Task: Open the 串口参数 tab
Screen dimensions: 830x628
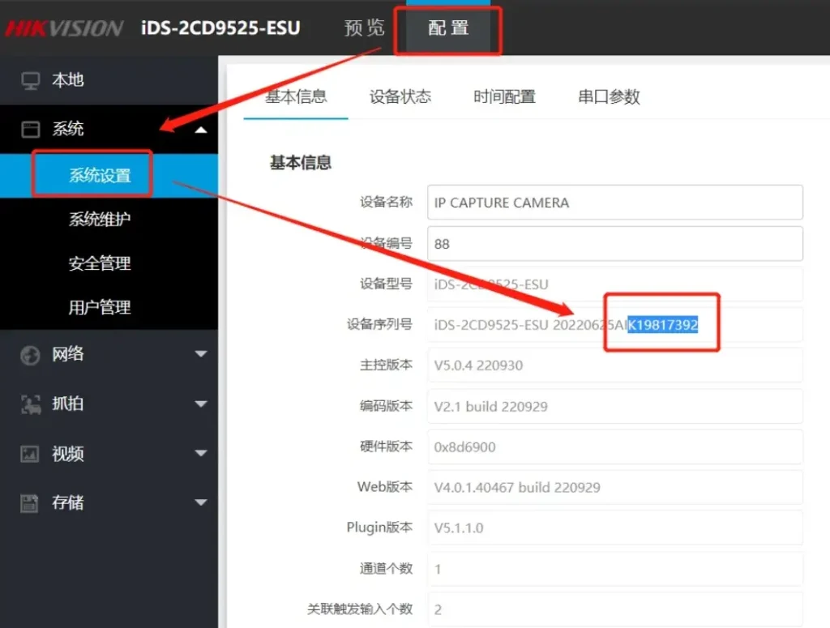Action: coord(608,96)
